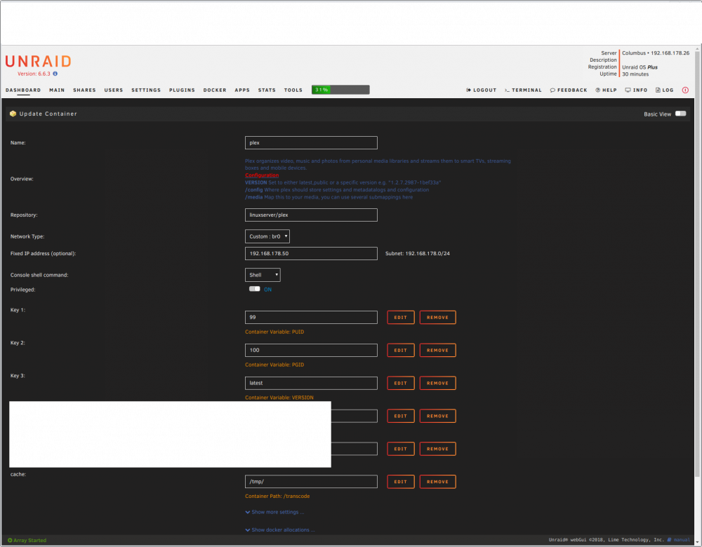Image resolution: width=702 pixels, height=547 pixels.
Task: Click Edit for Key 1 PUID
Action: (x=401, y=317)
